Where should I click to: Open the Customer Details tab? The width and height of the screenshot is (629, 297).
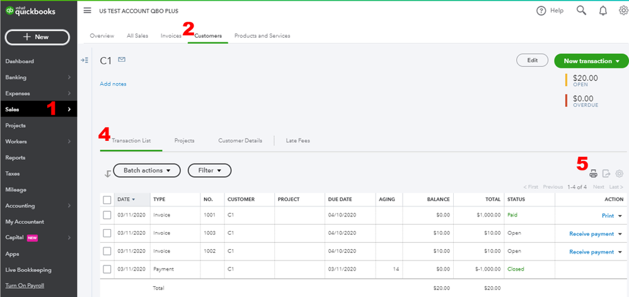pyautogui.click(x=240, y=141)
